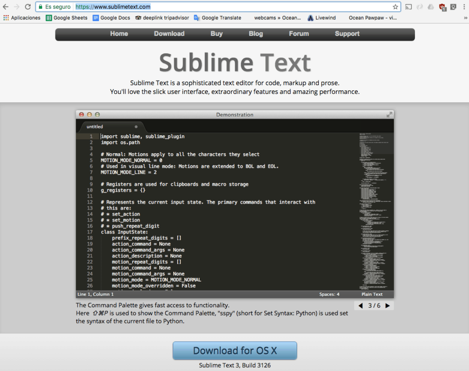Click the Download for OS X button
This screenshot has width=469, height=371.
tap(235, 351)
